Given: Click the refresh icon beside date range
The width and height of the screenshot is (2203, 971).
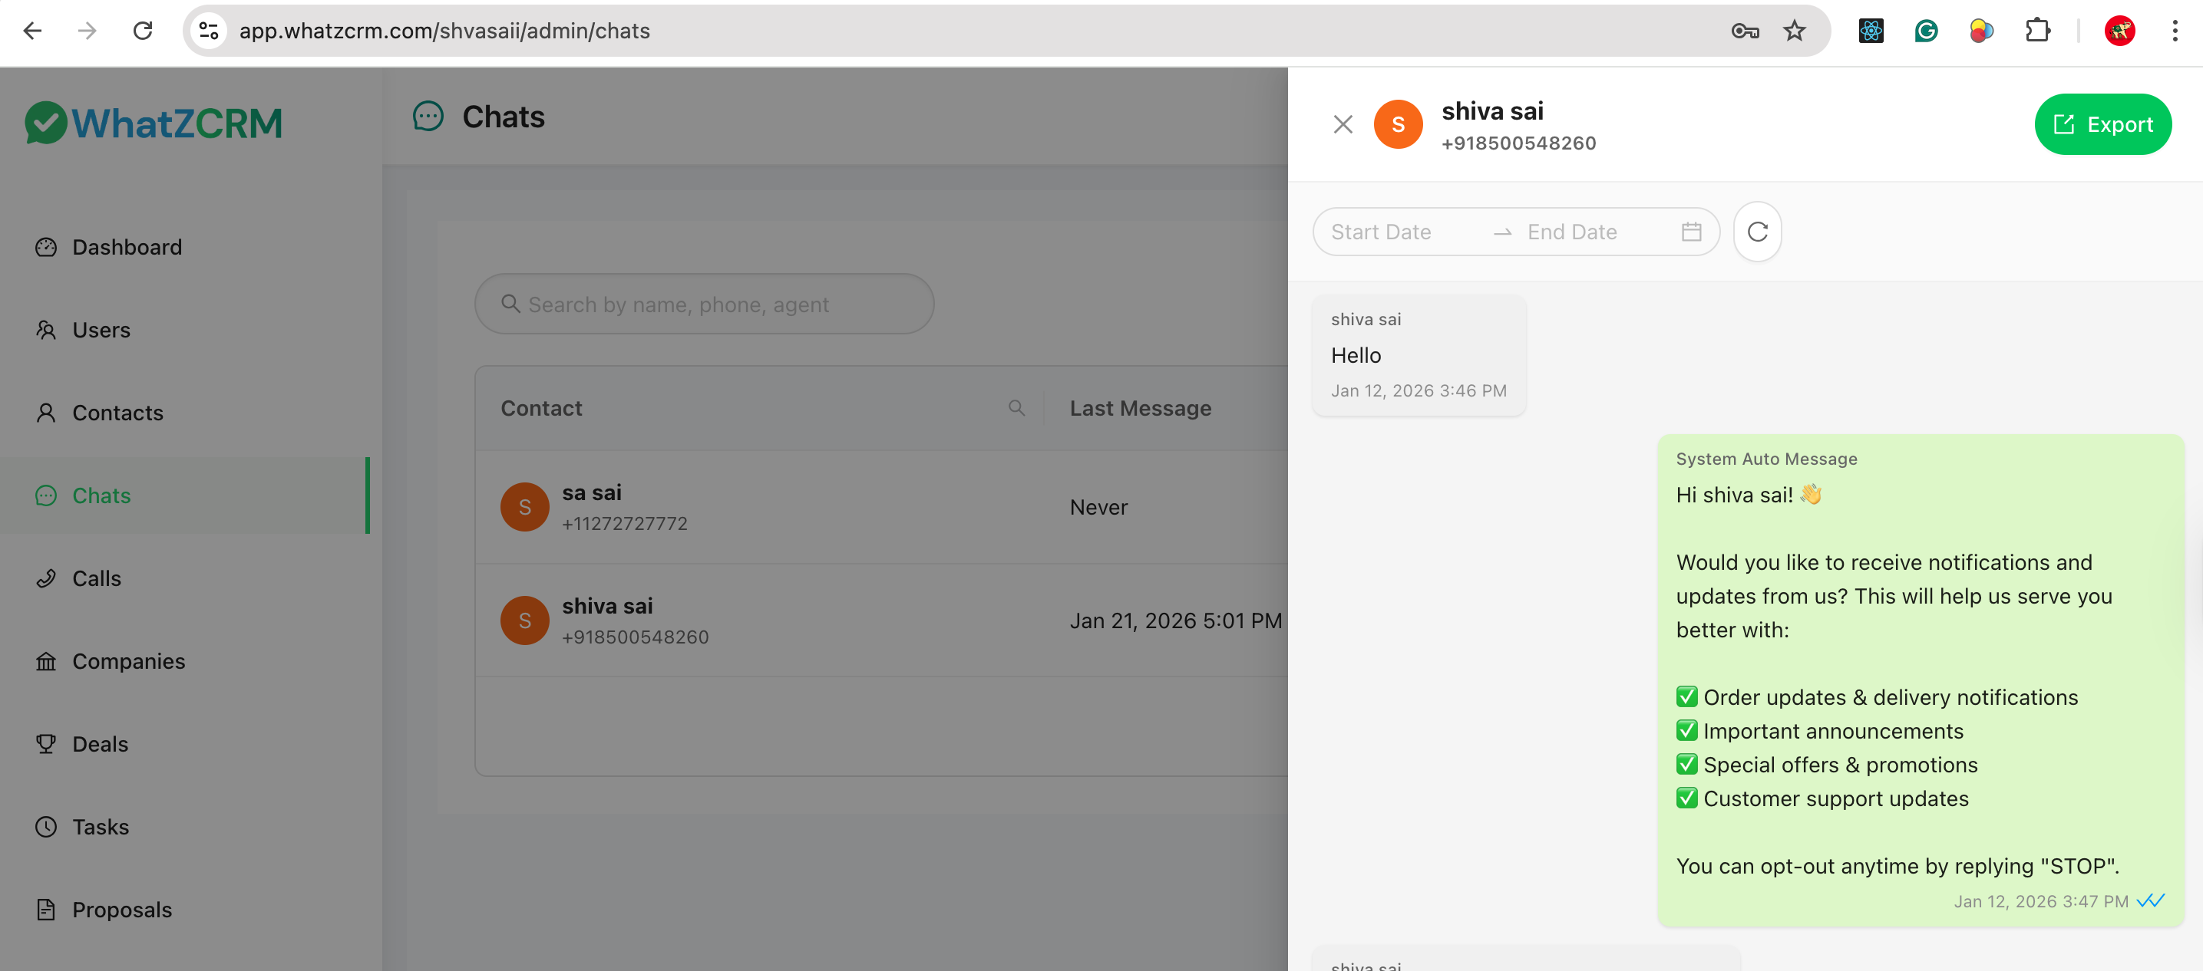Looking at the screenshot, I should coord(1756,232).
